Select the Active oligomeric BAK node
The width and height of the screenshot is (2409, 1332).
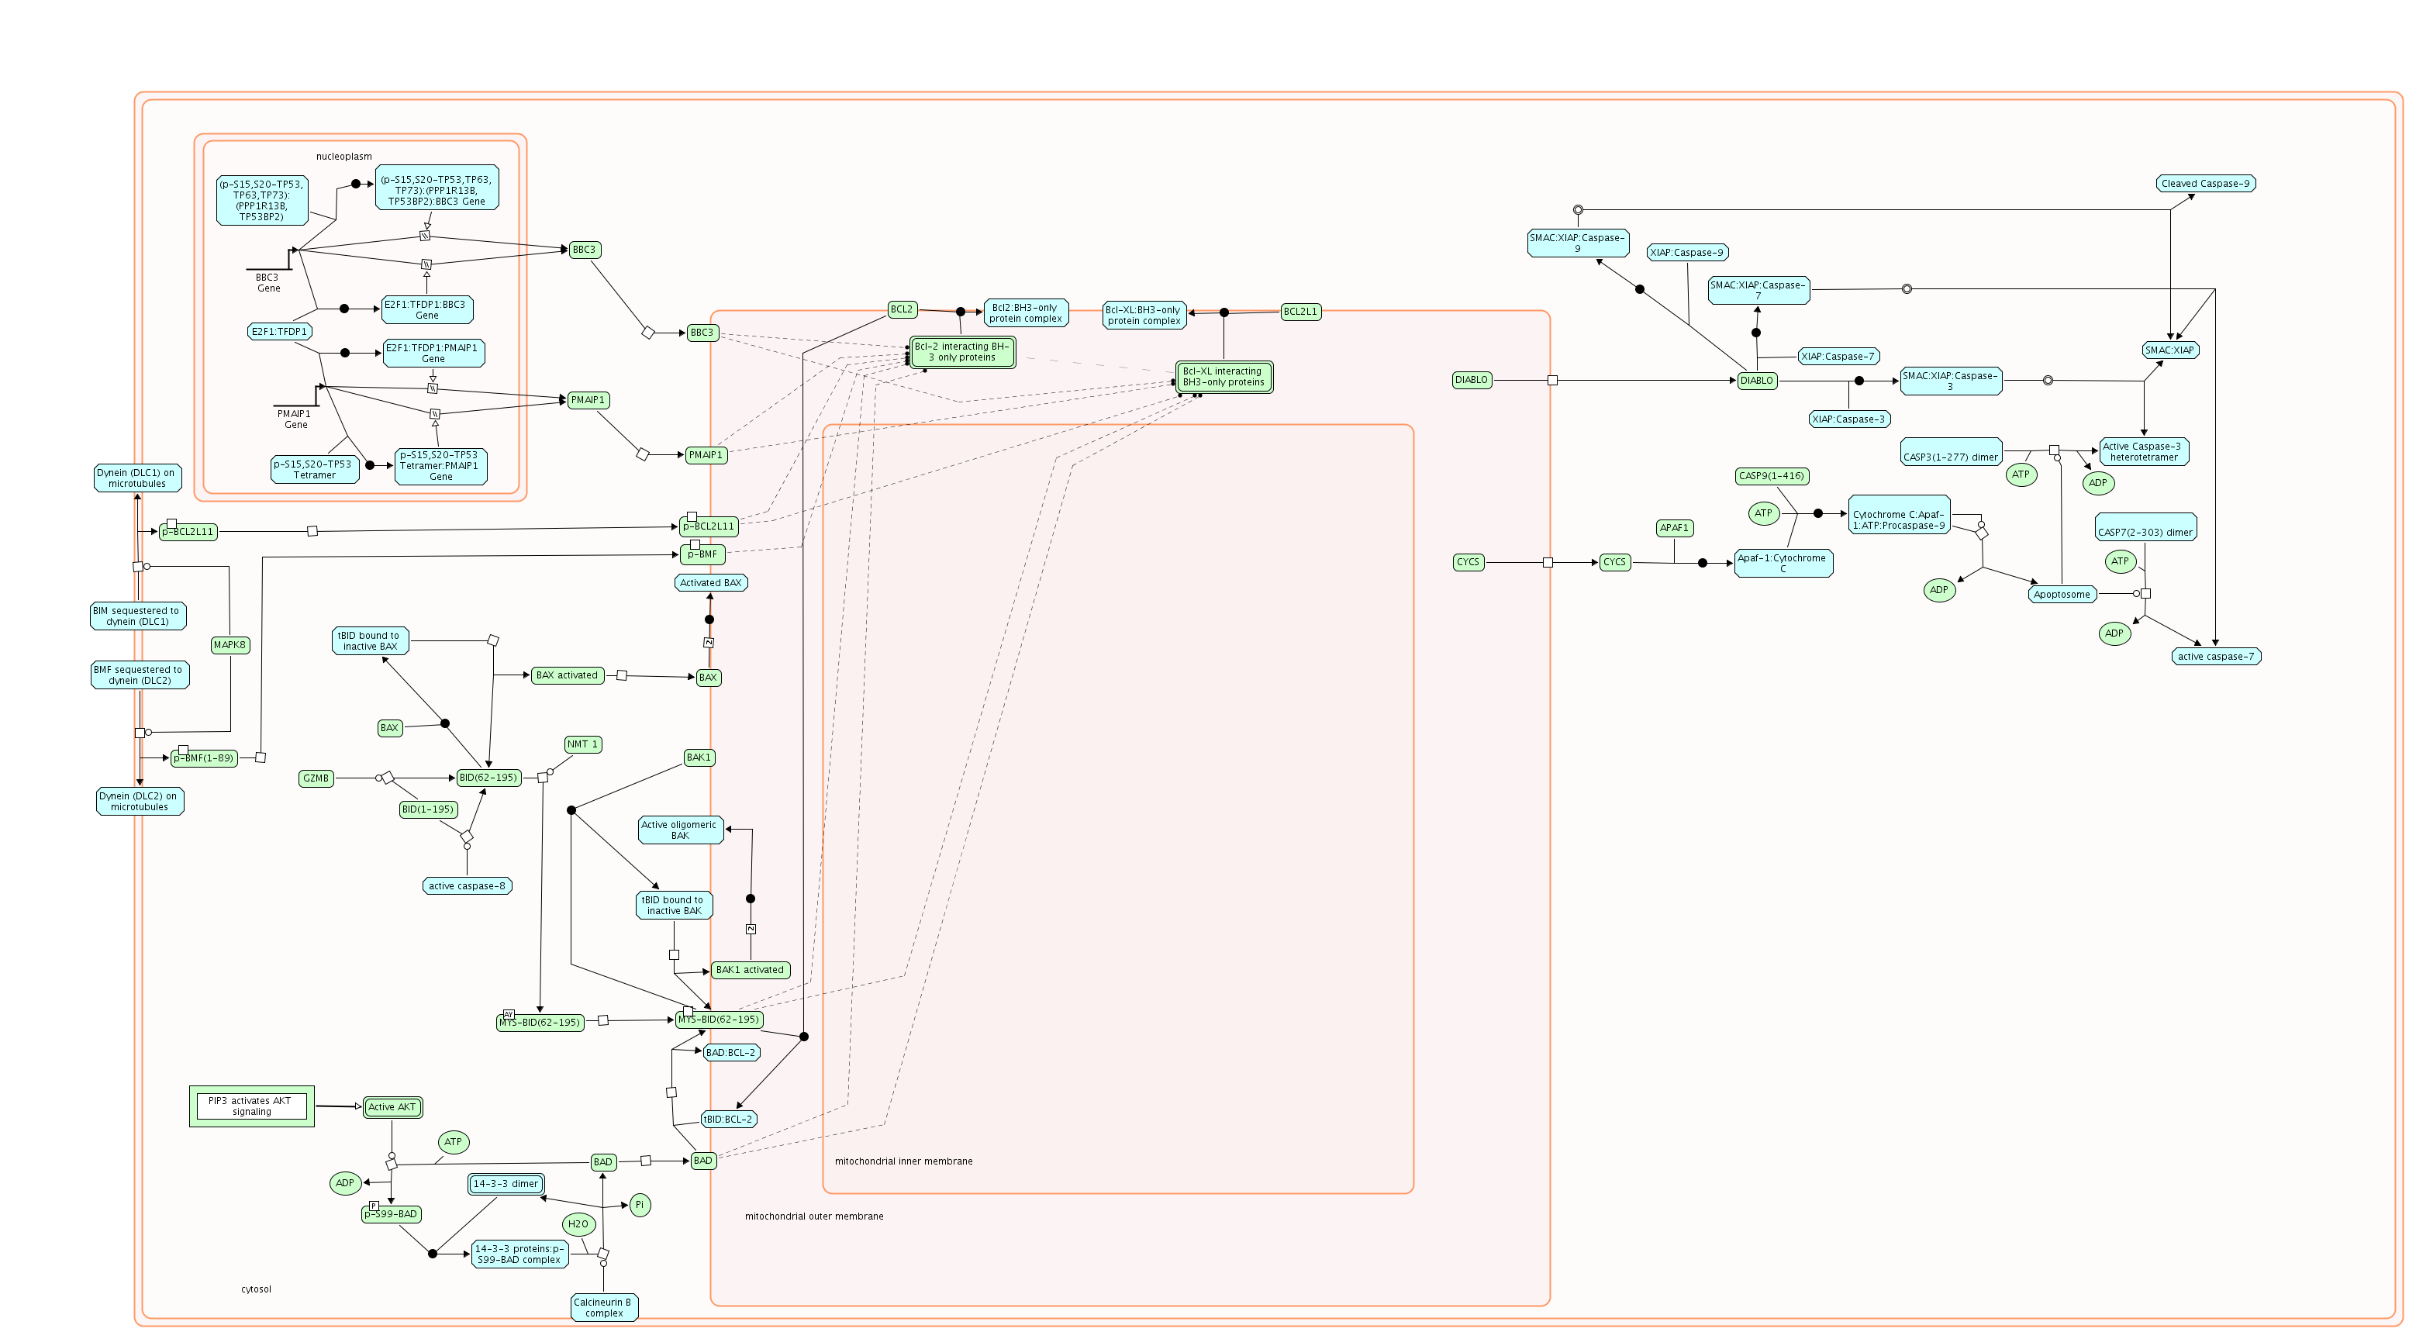click(x=680, y=830)
